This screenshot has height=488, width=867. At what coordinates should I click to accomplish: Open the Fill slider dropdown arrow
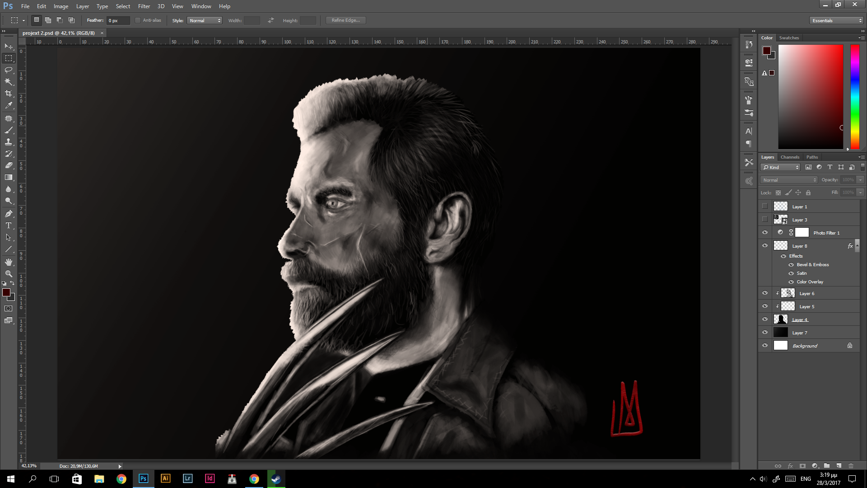[x=861, y=192]
